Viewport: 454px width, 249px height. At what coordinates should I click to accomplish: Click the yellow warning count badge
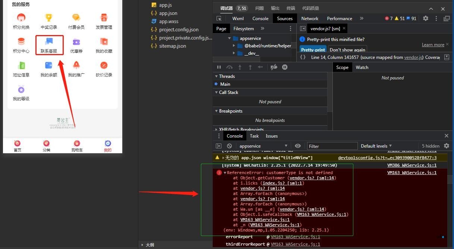400,18
